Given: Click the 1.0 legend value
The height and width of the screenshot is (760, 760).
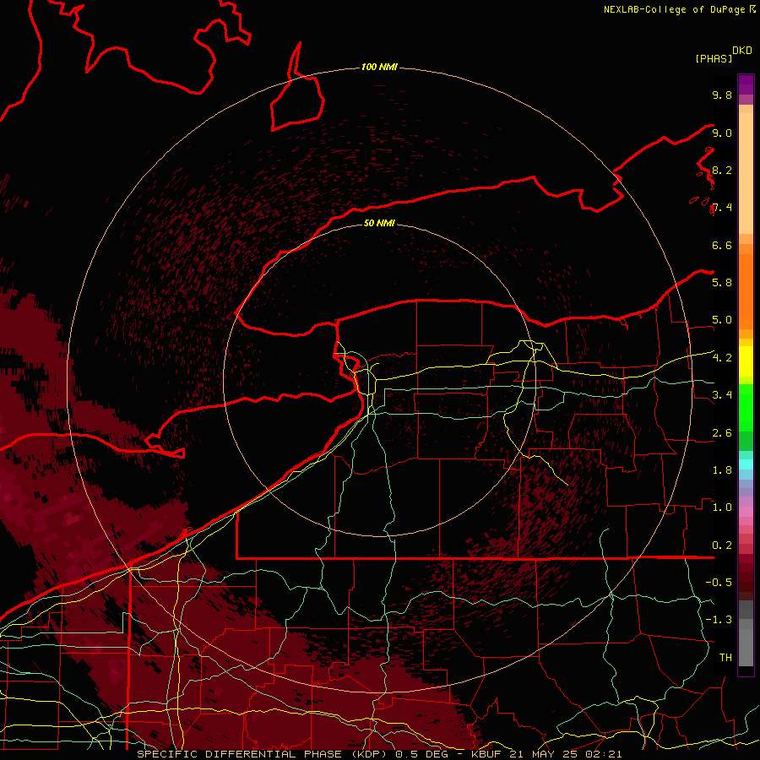Looking at the screenshot, I should (722, 508).
